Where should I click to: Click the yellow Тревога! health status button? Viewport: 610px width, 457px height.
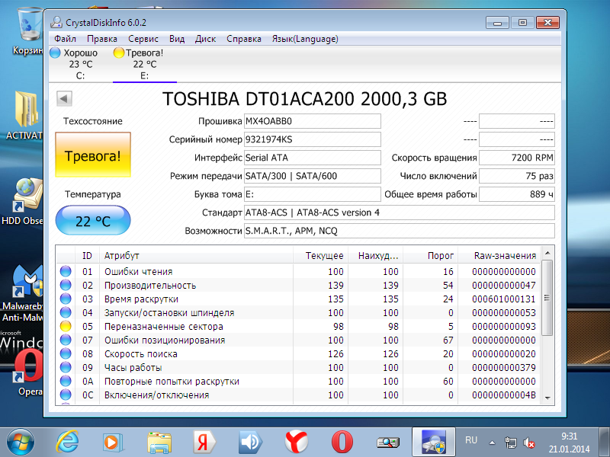(x=93, y=155)
